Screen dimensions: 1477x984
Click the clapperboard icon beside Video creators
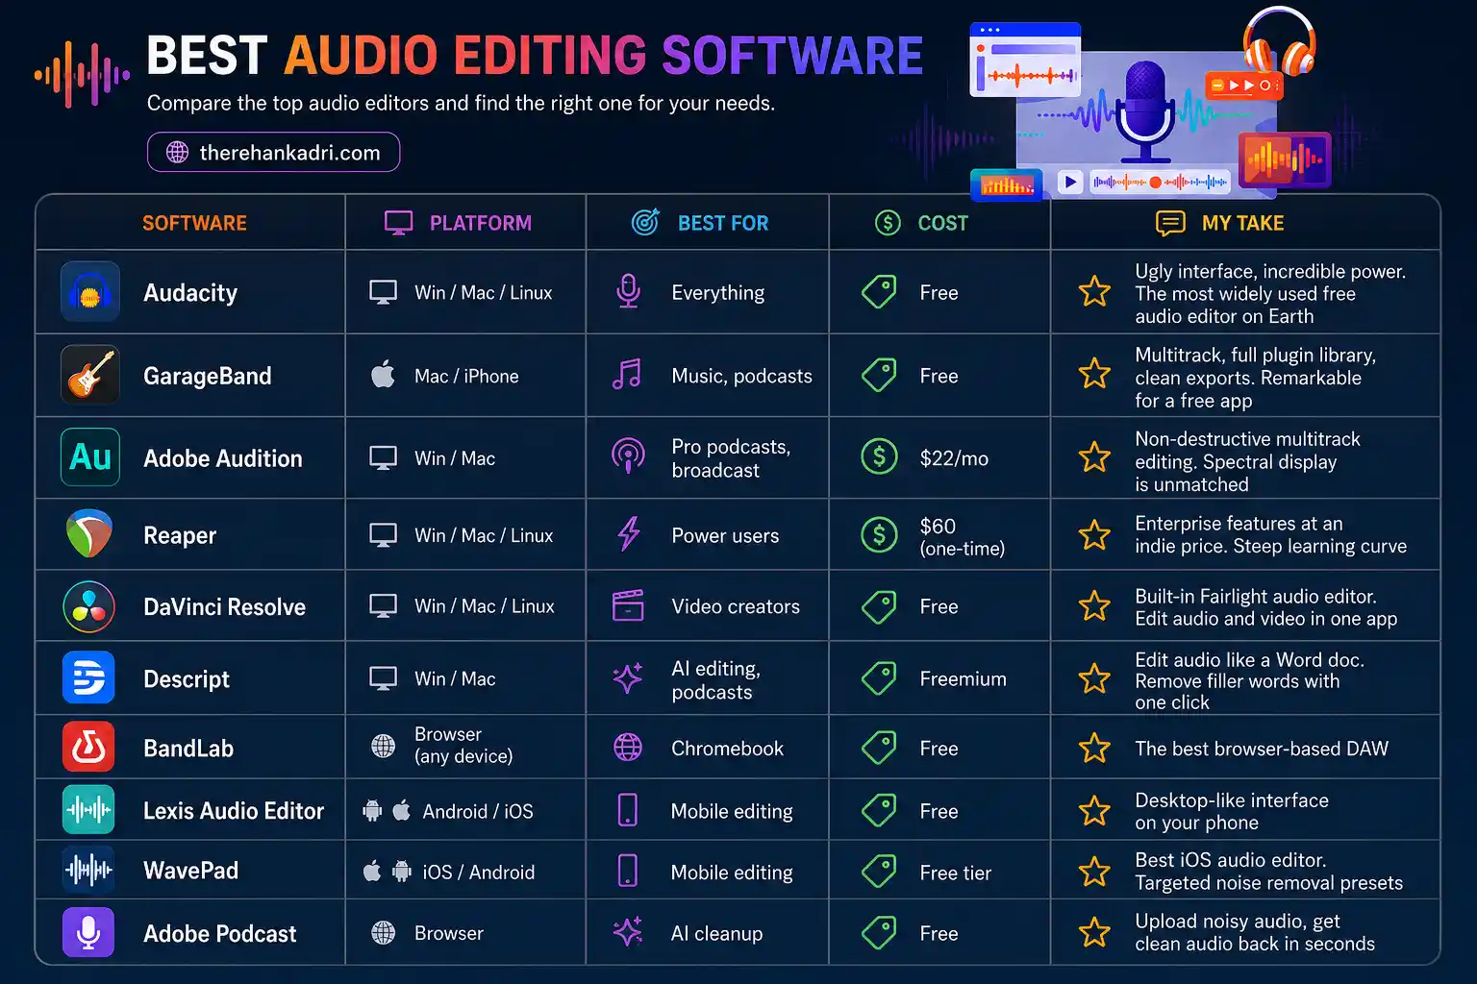tap(628, 605)
